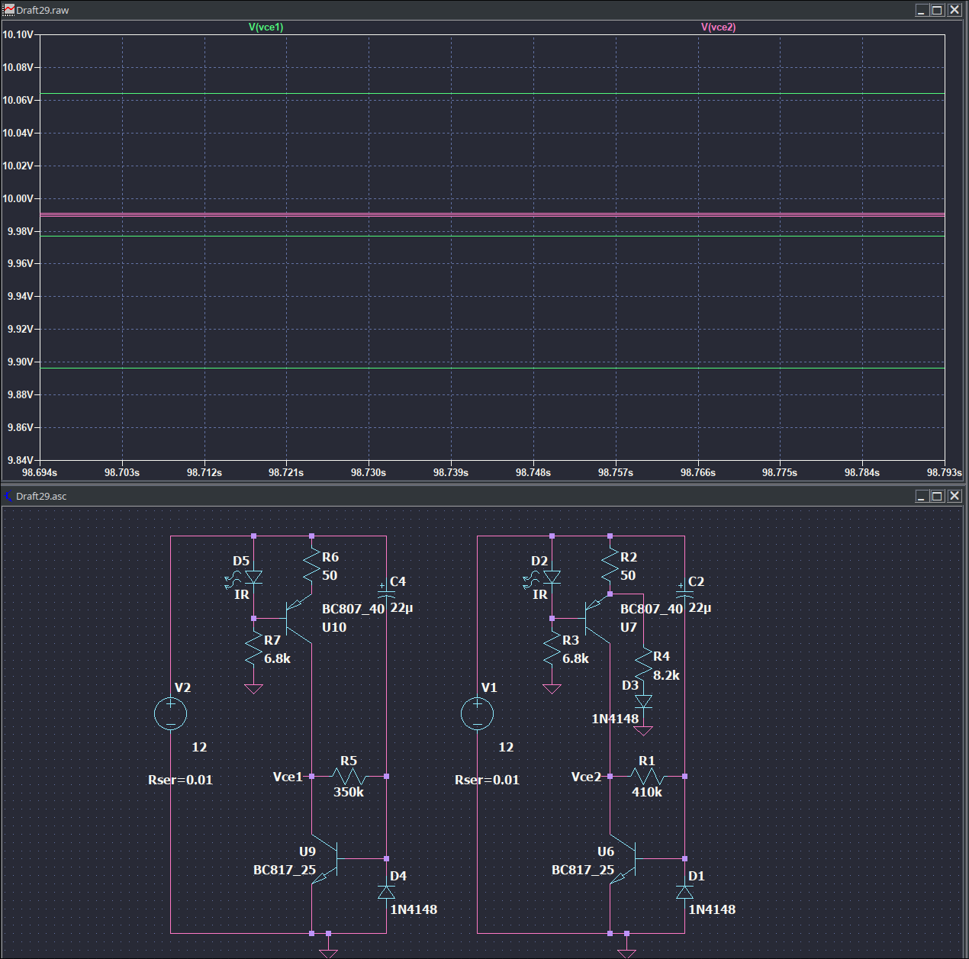Click the Vce2 net label
The height and width of the screenshot is (959, 969).
point(586,777)
